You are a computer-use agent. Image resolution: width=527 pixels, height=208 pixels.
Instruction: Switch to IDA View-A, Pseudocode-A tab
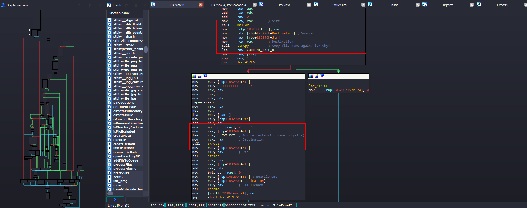pos(228,5)
